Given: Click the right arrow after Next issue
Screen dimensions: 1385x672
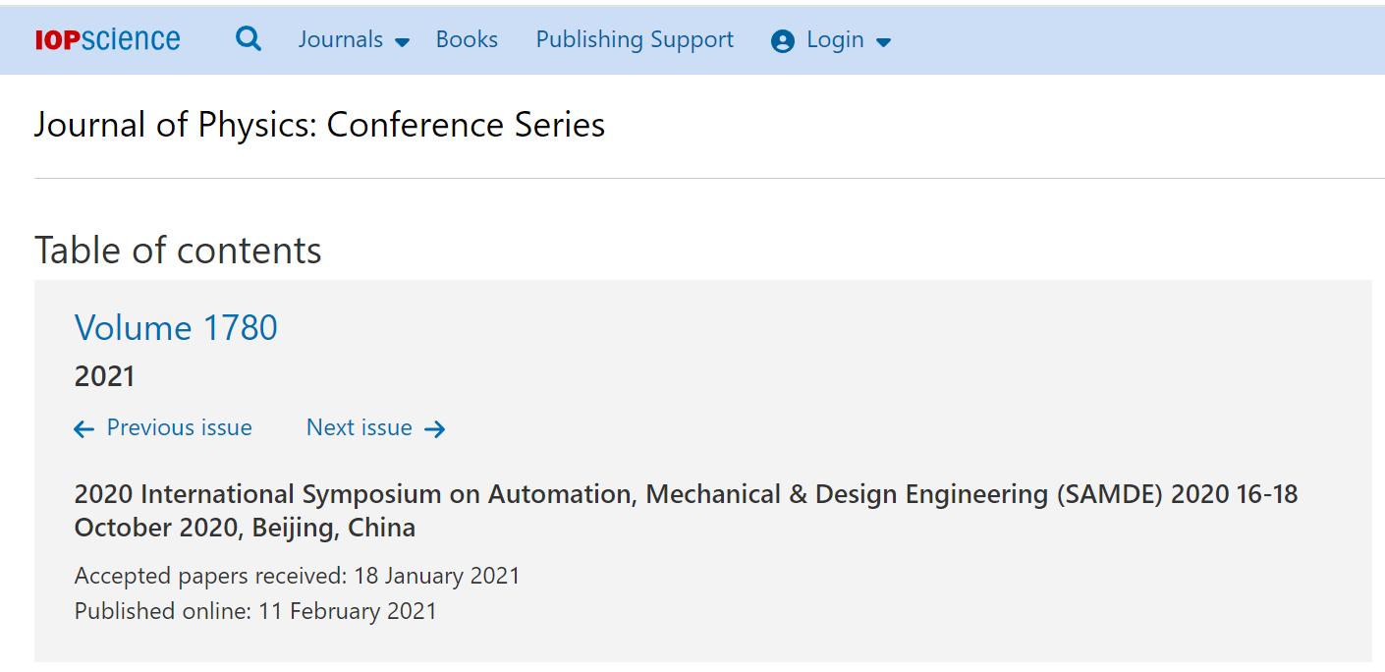Looking at the screenshot, I should pos(435,428).
